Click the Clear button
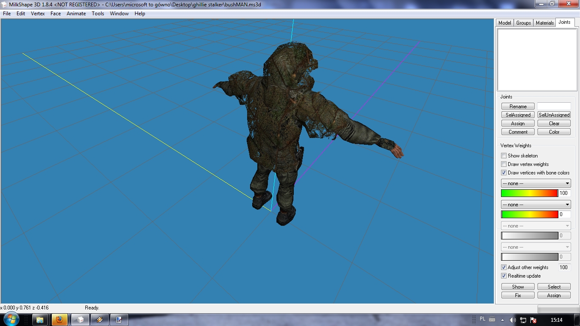The width and height of the screenshot is (580, 326). [x=554, y=124]
